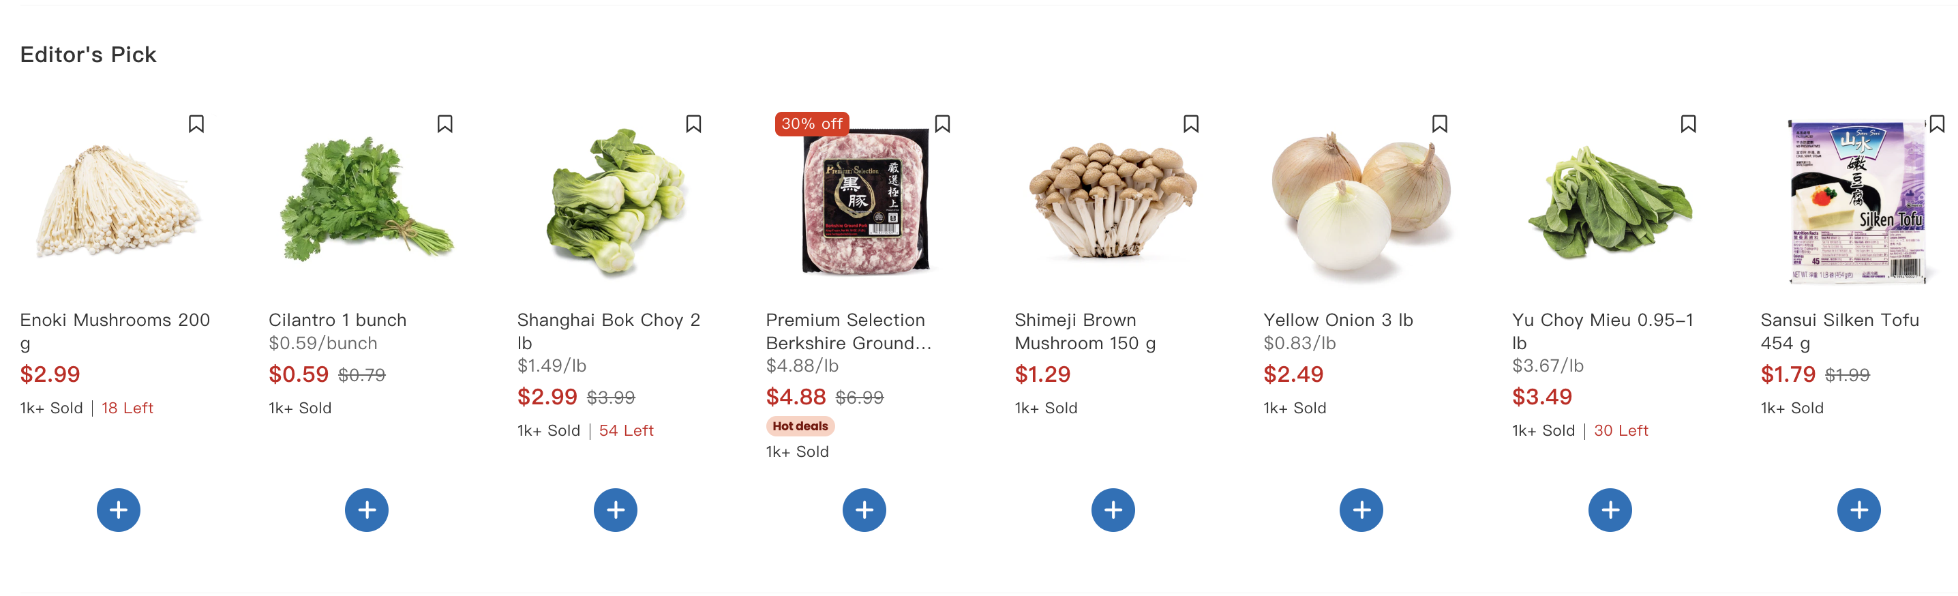Add Berkshire Ground pork to cart

click(x=864, y=509)
